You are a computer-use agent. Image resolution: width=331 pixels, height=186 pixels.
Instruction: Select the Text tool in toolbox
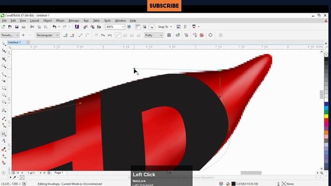pos(4,110)
